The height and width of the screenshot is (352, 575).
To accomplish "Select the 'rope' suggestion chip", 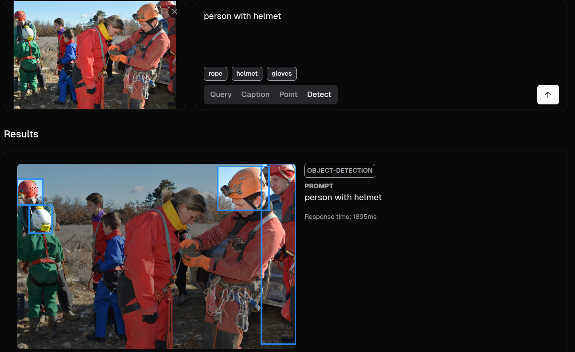I will (x=215, y=74).
